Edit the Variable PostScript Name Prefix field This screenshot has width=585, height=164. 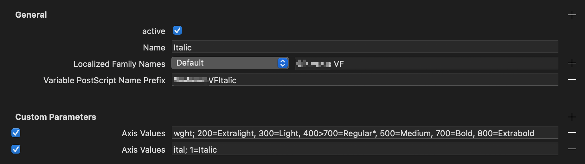[x=364, y=80]
